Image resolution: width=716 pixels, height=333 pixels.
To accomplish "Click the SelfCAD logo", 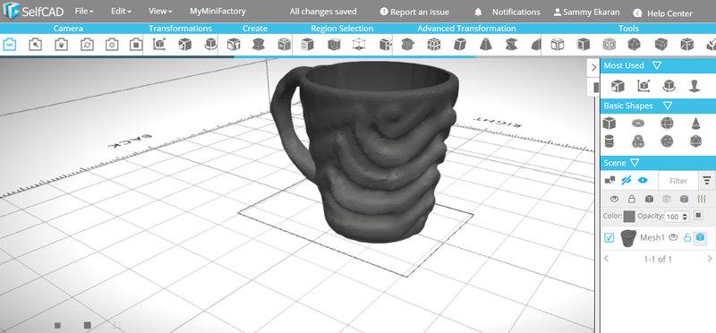I will point(33,11).
